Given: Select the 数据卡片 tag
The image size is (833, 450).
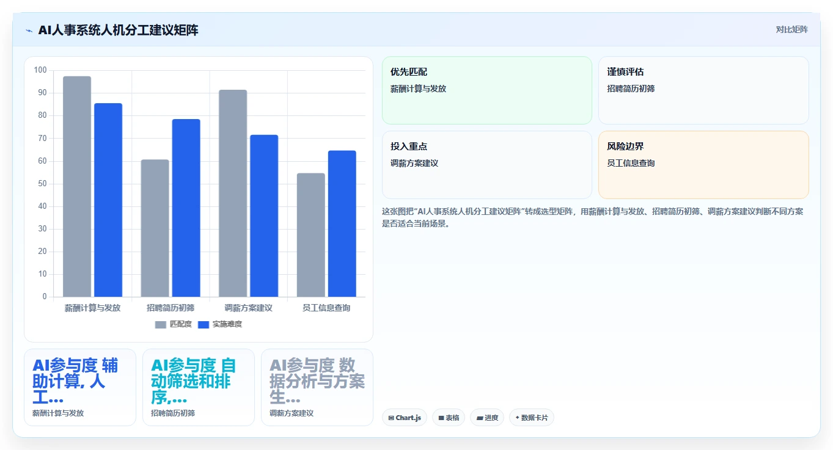Looking at the screenshot, I should 532,418.
